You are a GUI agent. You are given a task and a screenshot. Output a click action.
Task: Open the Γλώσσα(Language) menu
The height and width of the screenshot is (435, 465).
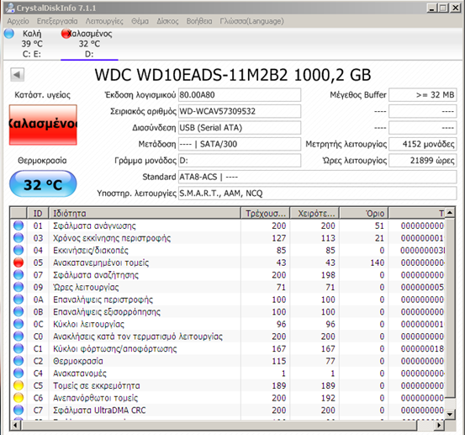(251, 21)
